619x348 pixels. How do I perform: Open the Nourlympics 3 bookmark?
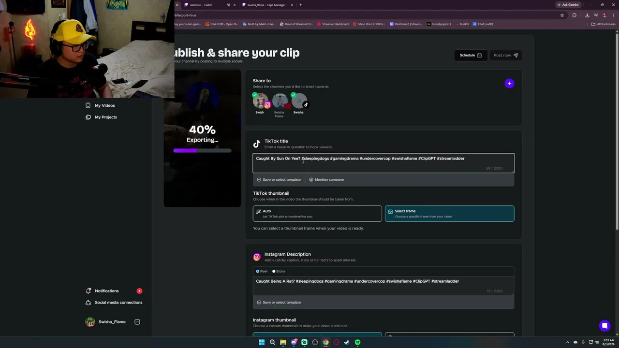click(439, 24)
